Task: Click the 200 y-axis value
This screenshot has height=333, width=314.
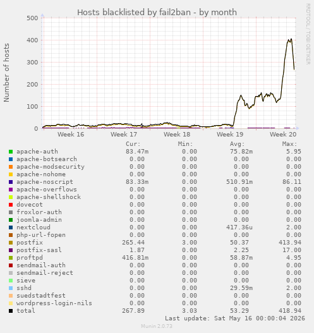Action: [x=32, y=84]
